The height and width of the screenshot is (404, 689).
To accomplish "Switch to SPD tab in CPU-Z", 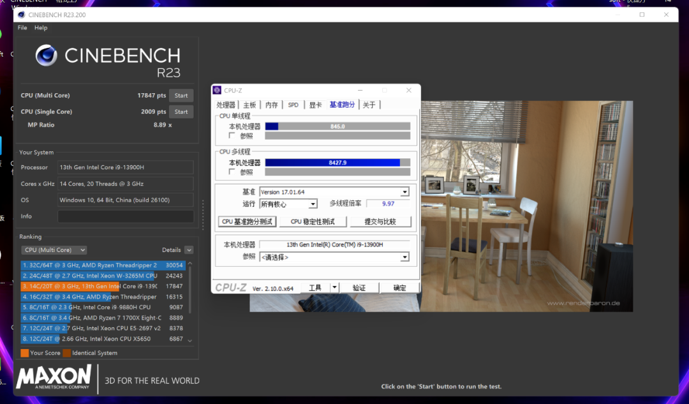I will tap(293, 105).
